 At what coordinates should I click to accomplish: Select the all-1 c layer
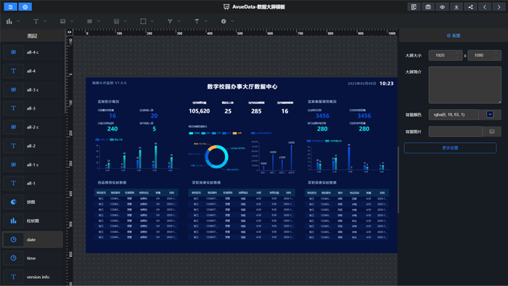point(33,165)
